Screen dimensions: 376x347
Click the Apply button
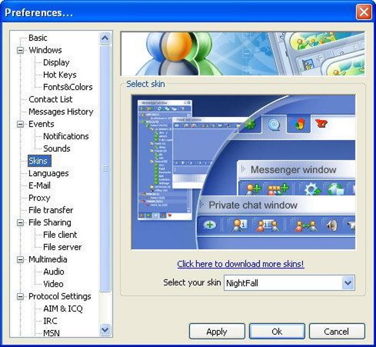217,332
